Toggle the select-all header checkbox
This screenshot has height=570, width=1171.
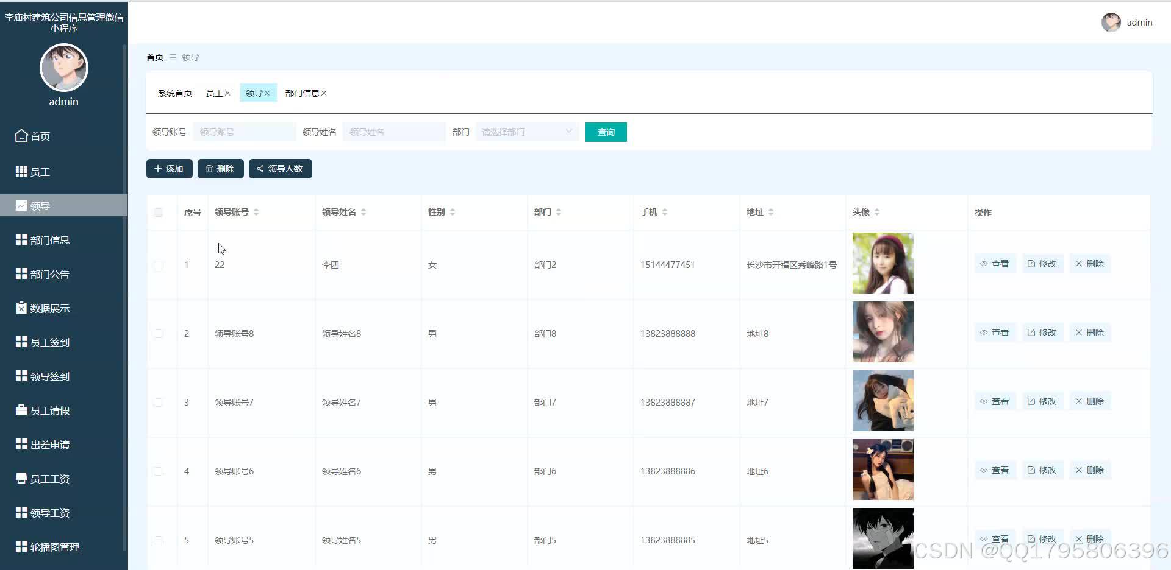[x=158, y=213]
